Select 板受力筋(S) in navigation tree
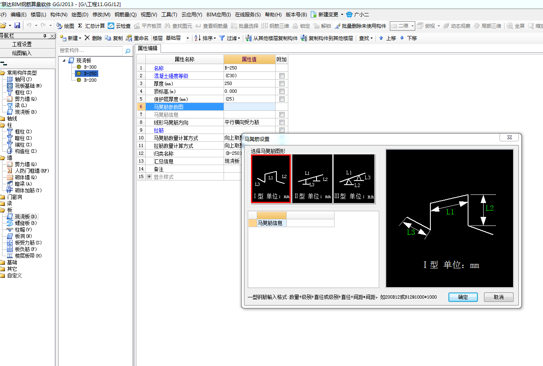Screen dimensions: 543x366 (28, 243)
